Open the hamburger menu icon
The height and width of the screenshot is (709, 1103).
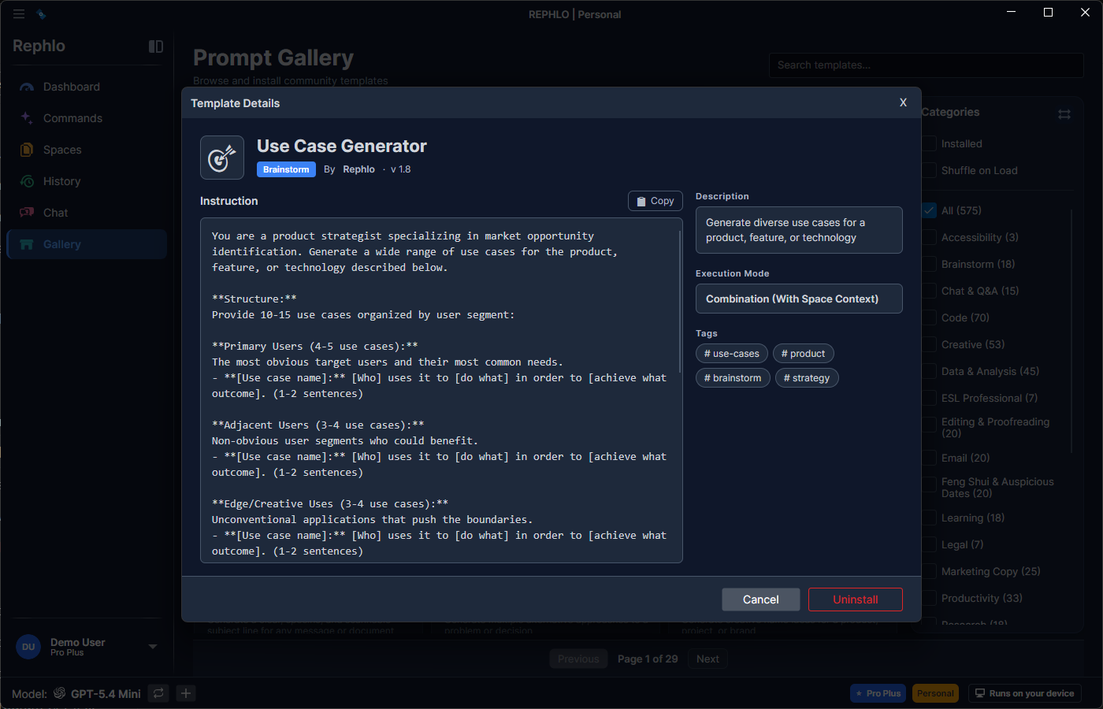click(x=19, y=14)
